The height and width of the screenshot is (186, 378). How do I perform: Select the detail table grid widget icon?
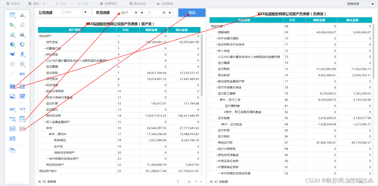tap(12, 87)
